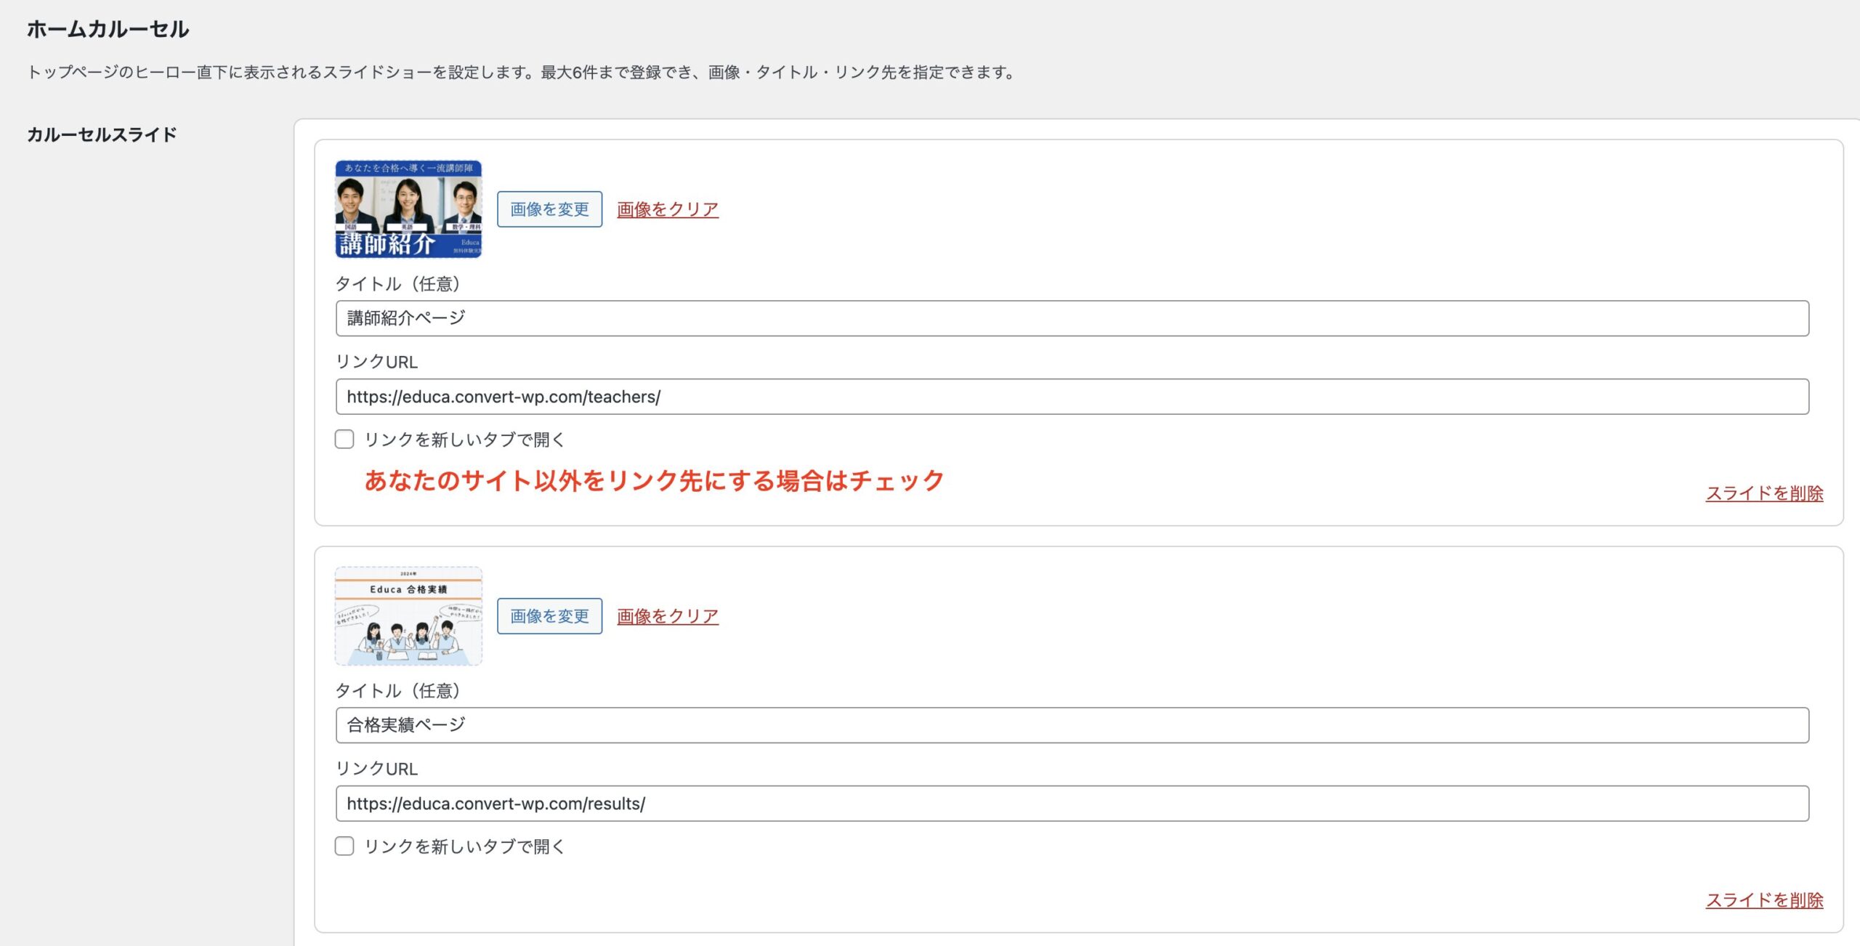Viewport: 1860px width, 946px height.
Task: Focus the 合格実績ページ title field
Action: click(1072, 725)
